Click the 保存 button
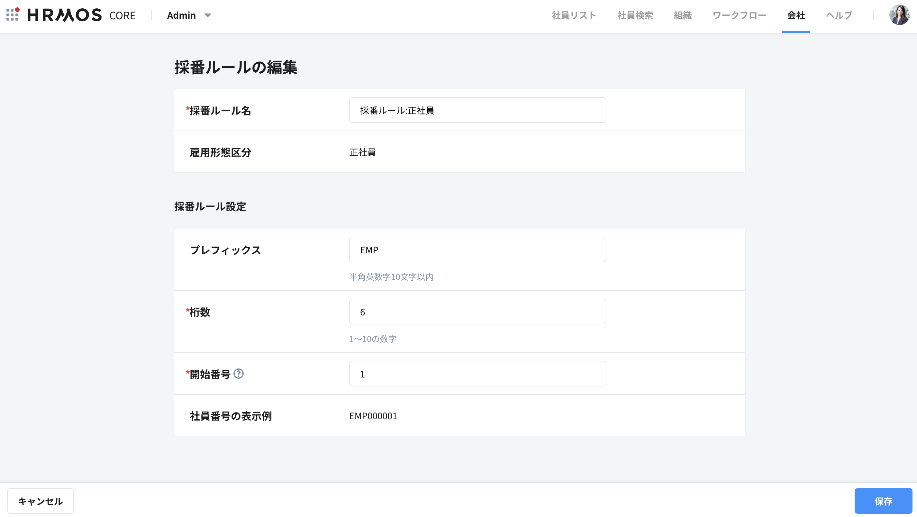 point(883,501)
